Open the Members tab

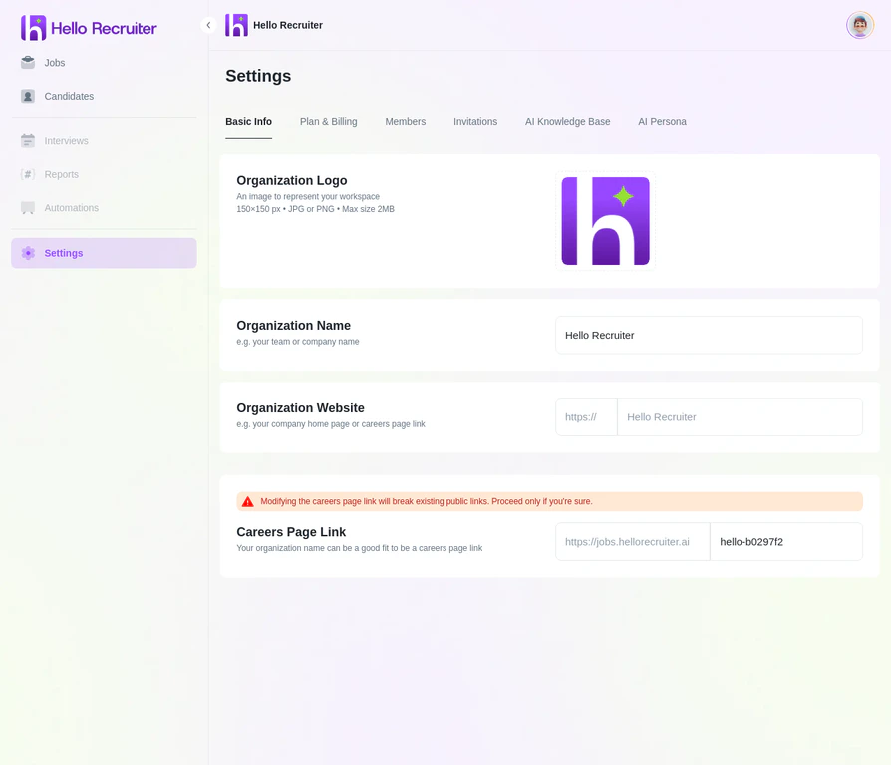click(x=405, y=121)
